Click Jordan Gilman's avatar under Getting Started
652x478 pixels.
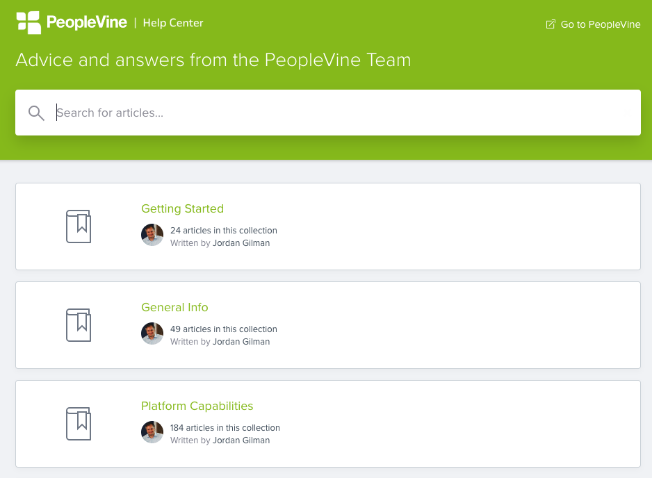pyautogui.click(x=152, y=235)
